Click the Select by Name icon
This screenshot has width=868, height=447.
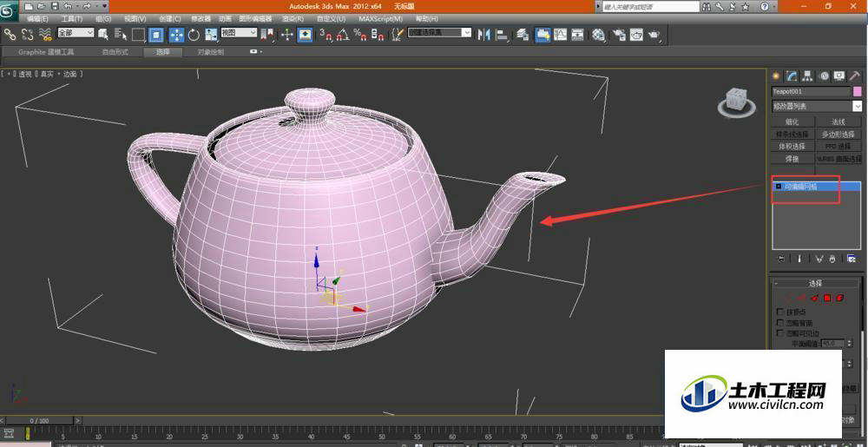coord(121,35)
